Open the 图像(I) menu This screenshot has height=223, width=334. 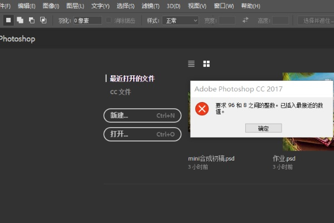click(51, 6)
